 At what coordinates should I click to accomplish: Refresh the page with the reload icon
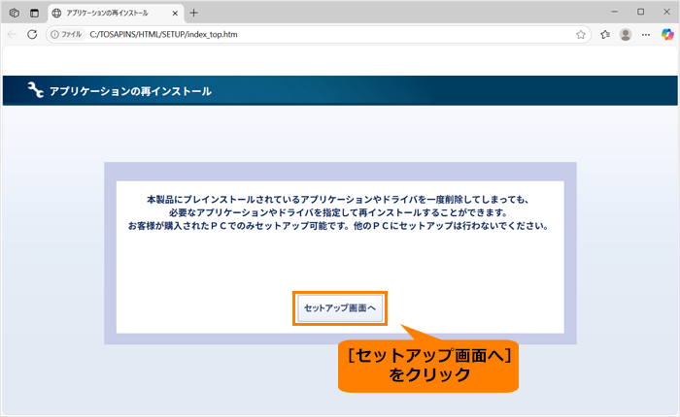[32, 34]
